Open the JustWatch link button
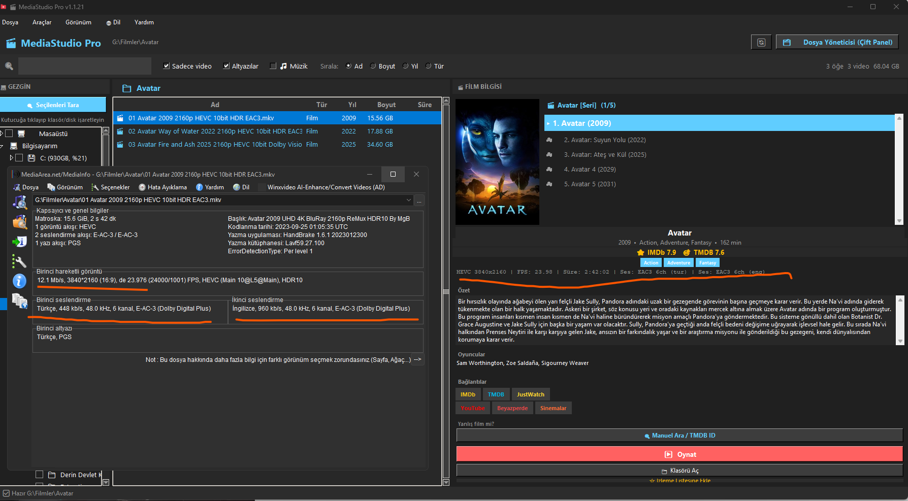908x501 pixels. tap(531, 394)
